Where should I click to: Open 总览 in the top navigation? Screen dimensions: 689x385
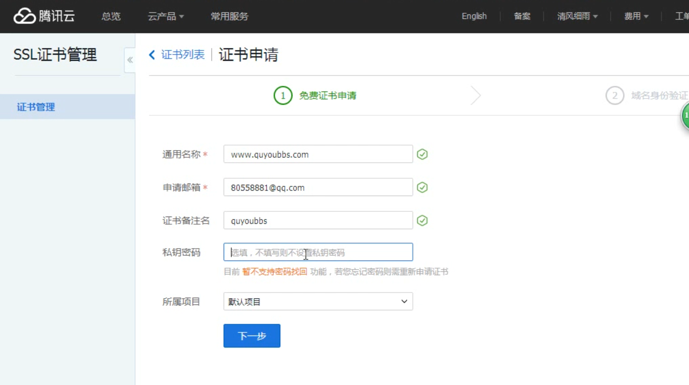(x=111, y=16)
